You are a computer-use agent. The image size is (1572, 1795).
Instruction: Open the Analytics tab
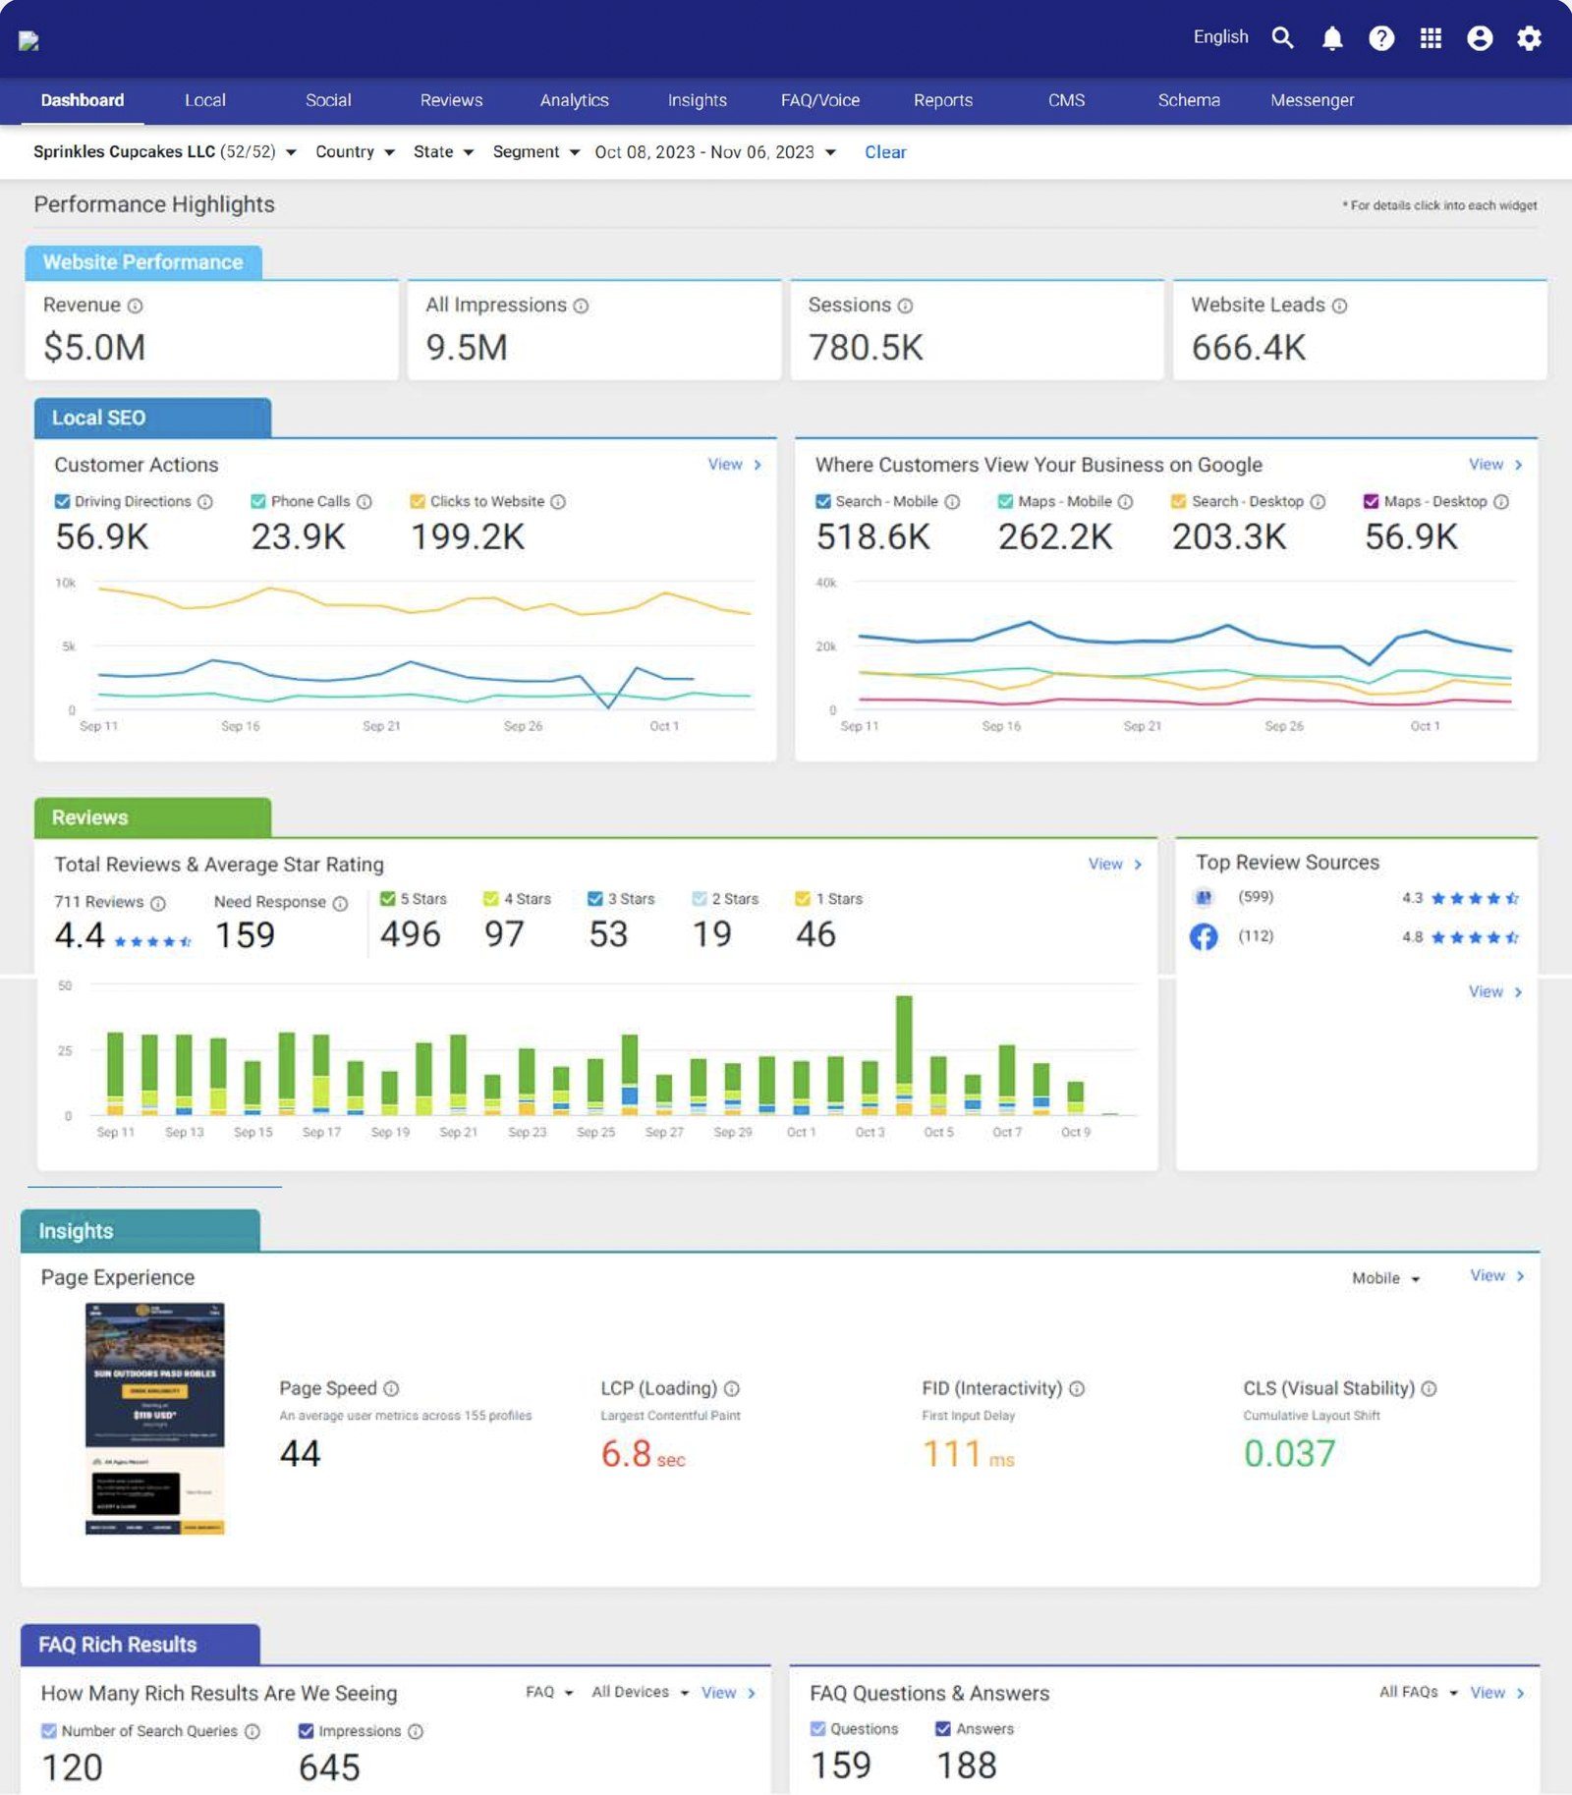tap(574, 100)
